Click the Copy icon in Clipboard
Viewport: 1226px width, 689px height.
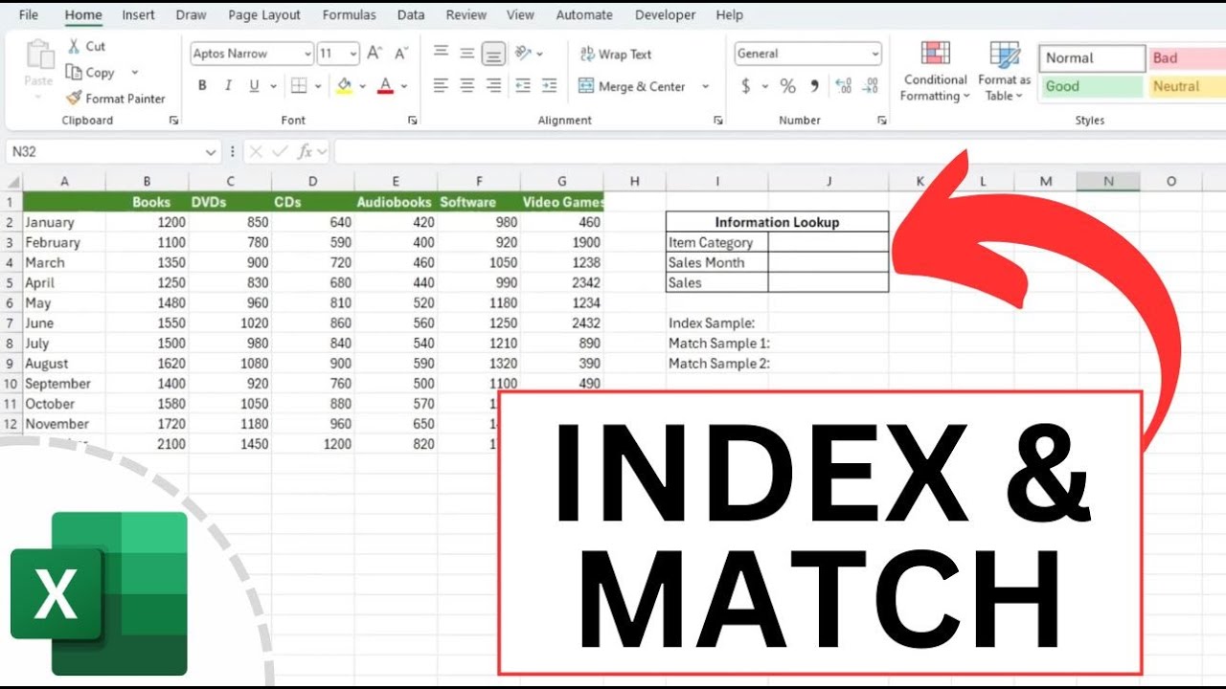point(74,73)
